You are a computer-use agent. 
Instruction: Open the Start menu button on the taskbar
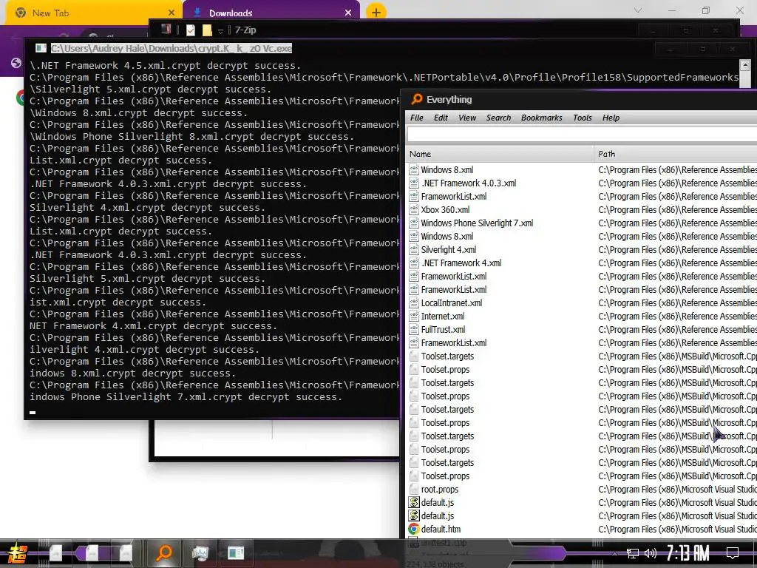pos(18,553)
